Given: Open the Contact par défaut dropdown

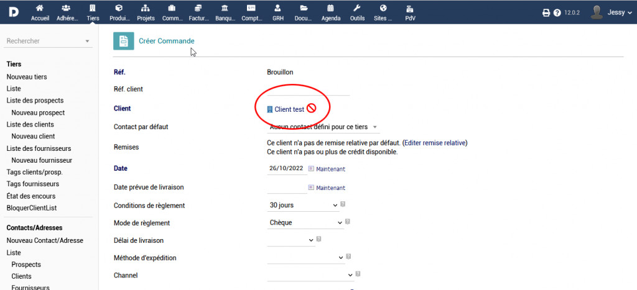Looking at the screenshot, I should click(323, 127).
